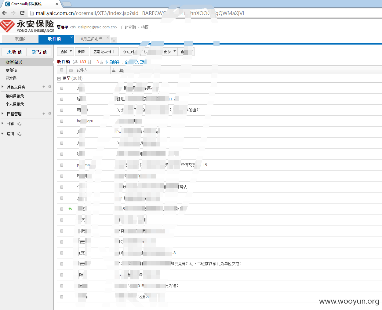Image resolution: width=382 pixels, height=310 pixels.
Task: Collapse the 更早 (20封) group
Action: pos(59,79)
